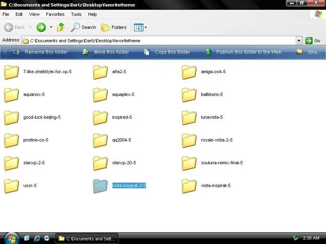Select the lunavista-5 folder icon
This screenshot has width=326, height=244.
click(x=189, y=118)
